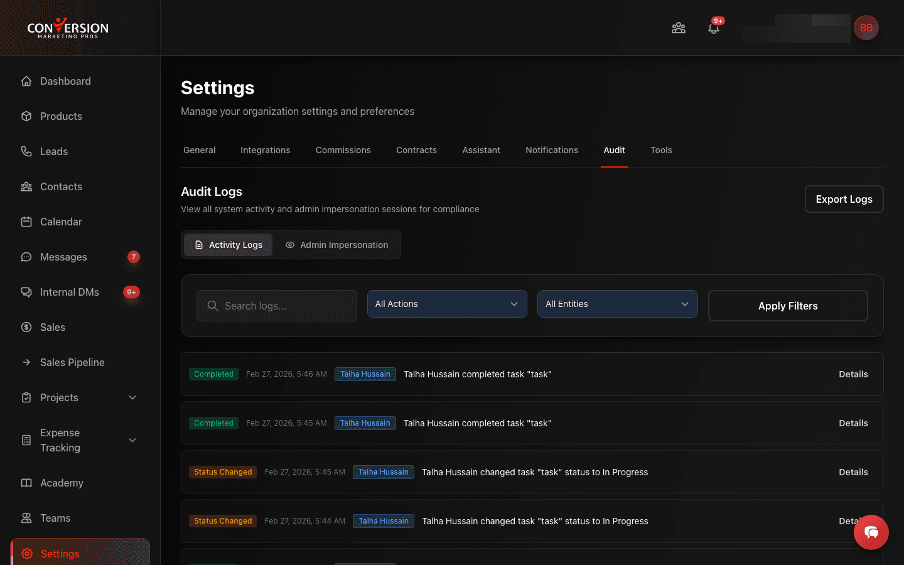Open the notifications bell in the header

714,28
